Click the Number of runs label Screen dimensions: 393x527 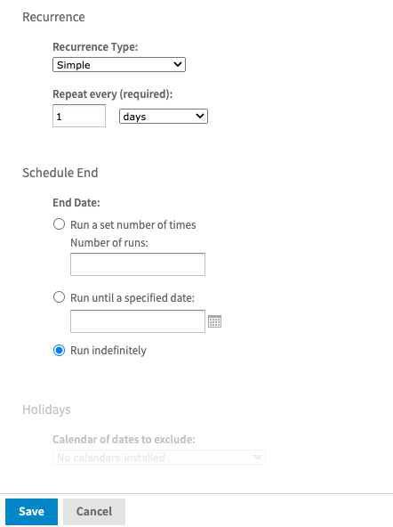[109, 243]
